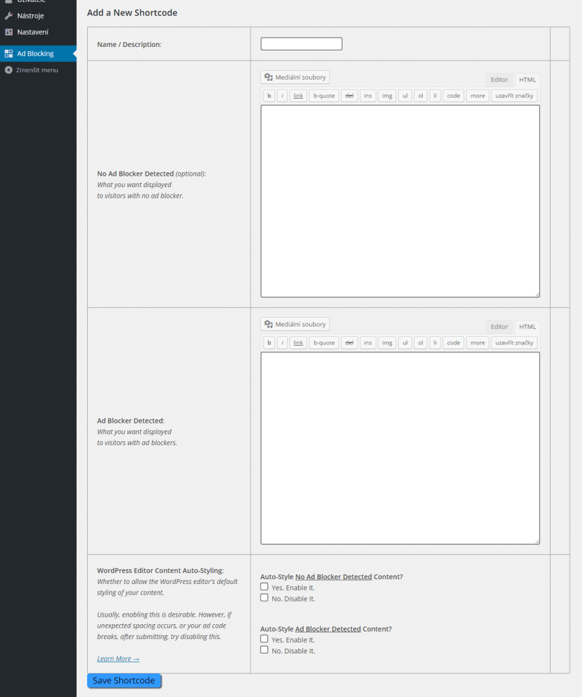
Task: Apply bold (b) in Ad Blocker Detected editor
Action: click(x=269, y=343)
